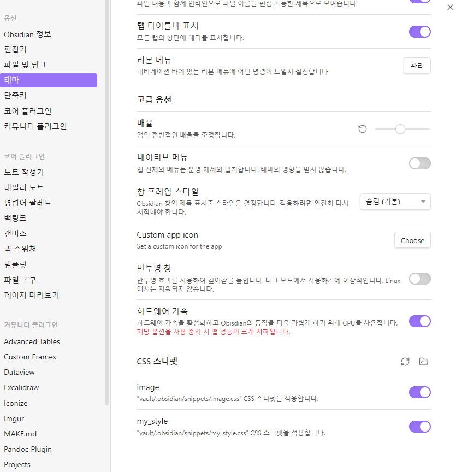Disable the 하드웨어 가속 toggle
This screenshot has width=456, height=472.
coord(419,321)
